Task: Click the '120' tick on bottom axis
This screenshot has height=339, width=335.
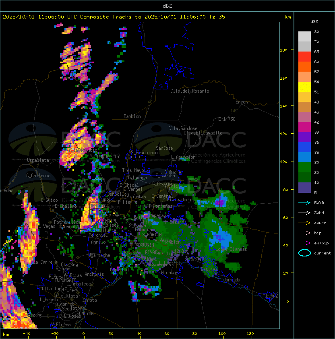Action: tap(250, 334)
